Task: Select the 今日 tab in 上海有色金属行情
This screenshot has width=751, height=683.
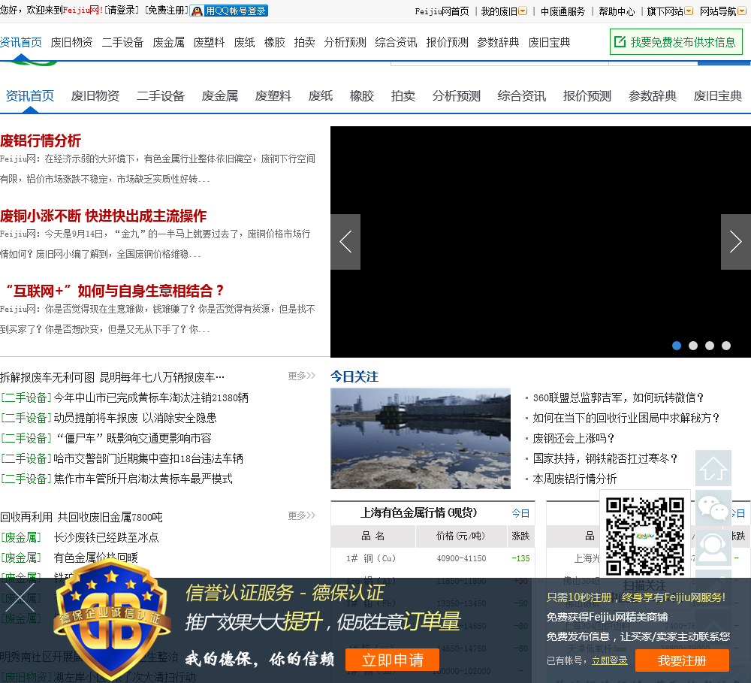Action: 520,513
